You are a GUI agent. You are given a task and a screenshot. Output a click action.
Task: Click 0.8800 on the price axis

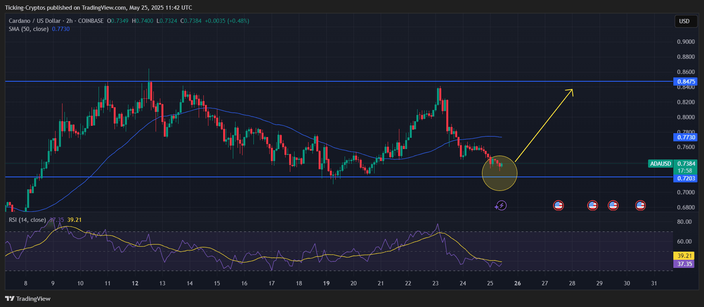coord(686,57)
